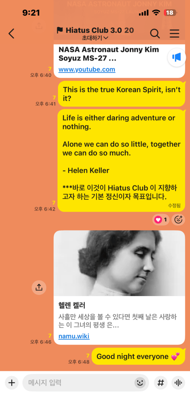This screenshot has height=411, width=190.
Task: Open the namu.wiki link
Action: [74, 336]
